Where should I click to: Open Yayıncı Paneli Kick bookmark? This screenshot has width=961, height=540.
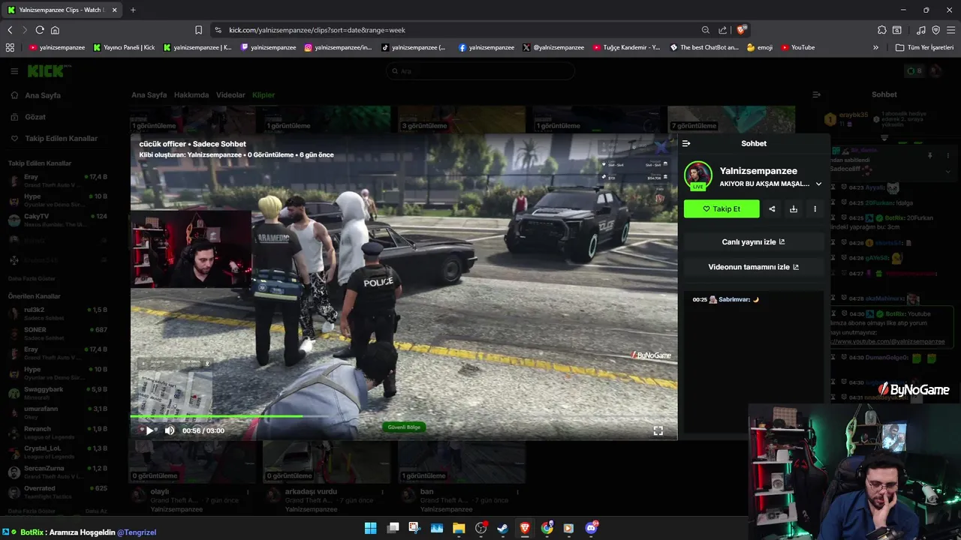coord(124,47)
